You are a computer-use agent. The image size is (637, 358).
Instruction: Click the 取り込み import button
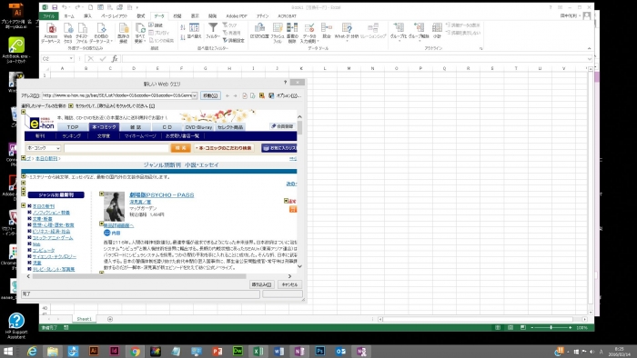(262, 284)
